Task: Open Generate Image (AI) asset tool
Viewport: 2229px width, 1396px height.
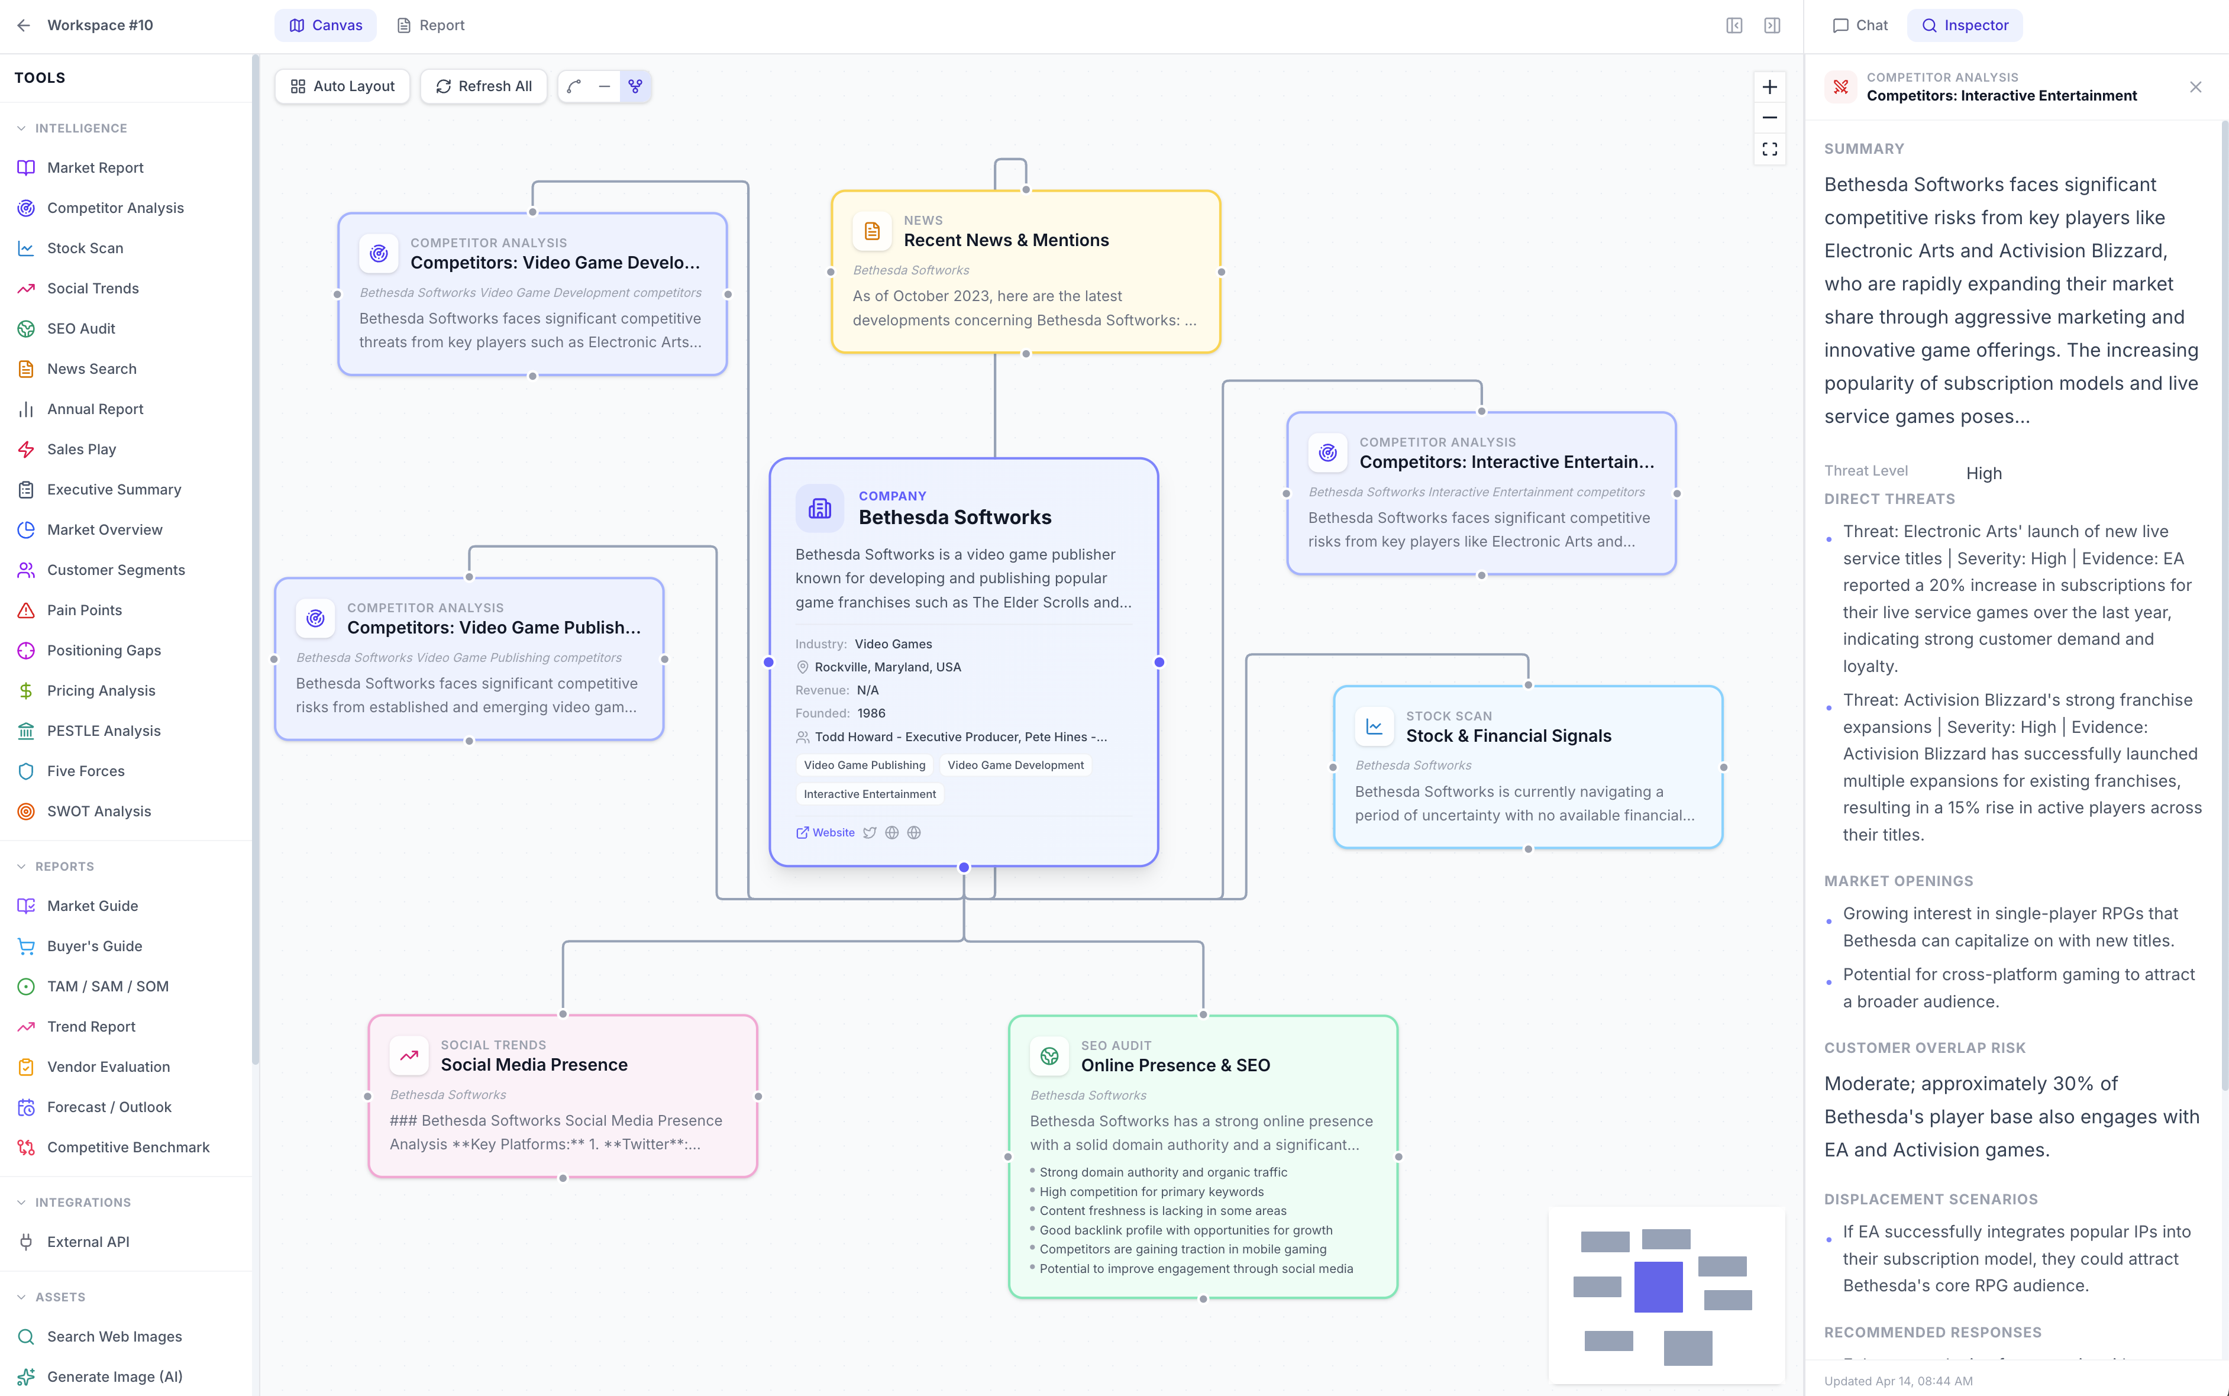Action: tap(115, 1376)
